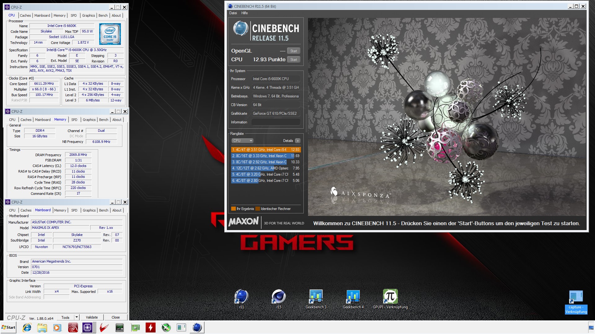
Task: Open the Tools dropdown arrow
Action: pos(77,317)
